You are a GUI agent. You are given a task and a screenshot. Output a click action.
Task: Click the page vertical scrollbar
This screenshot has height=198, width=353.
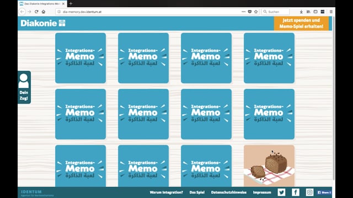333,98
